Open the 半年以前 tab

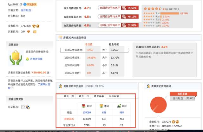coord(114,96)
